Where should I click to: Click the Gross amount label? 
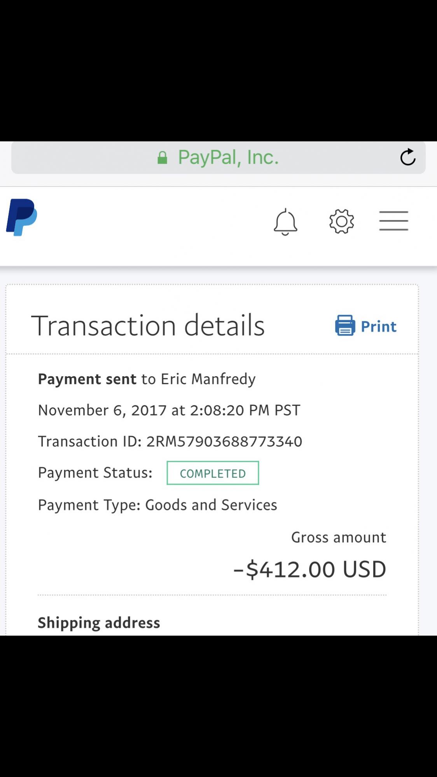click(x=338, y=538)
